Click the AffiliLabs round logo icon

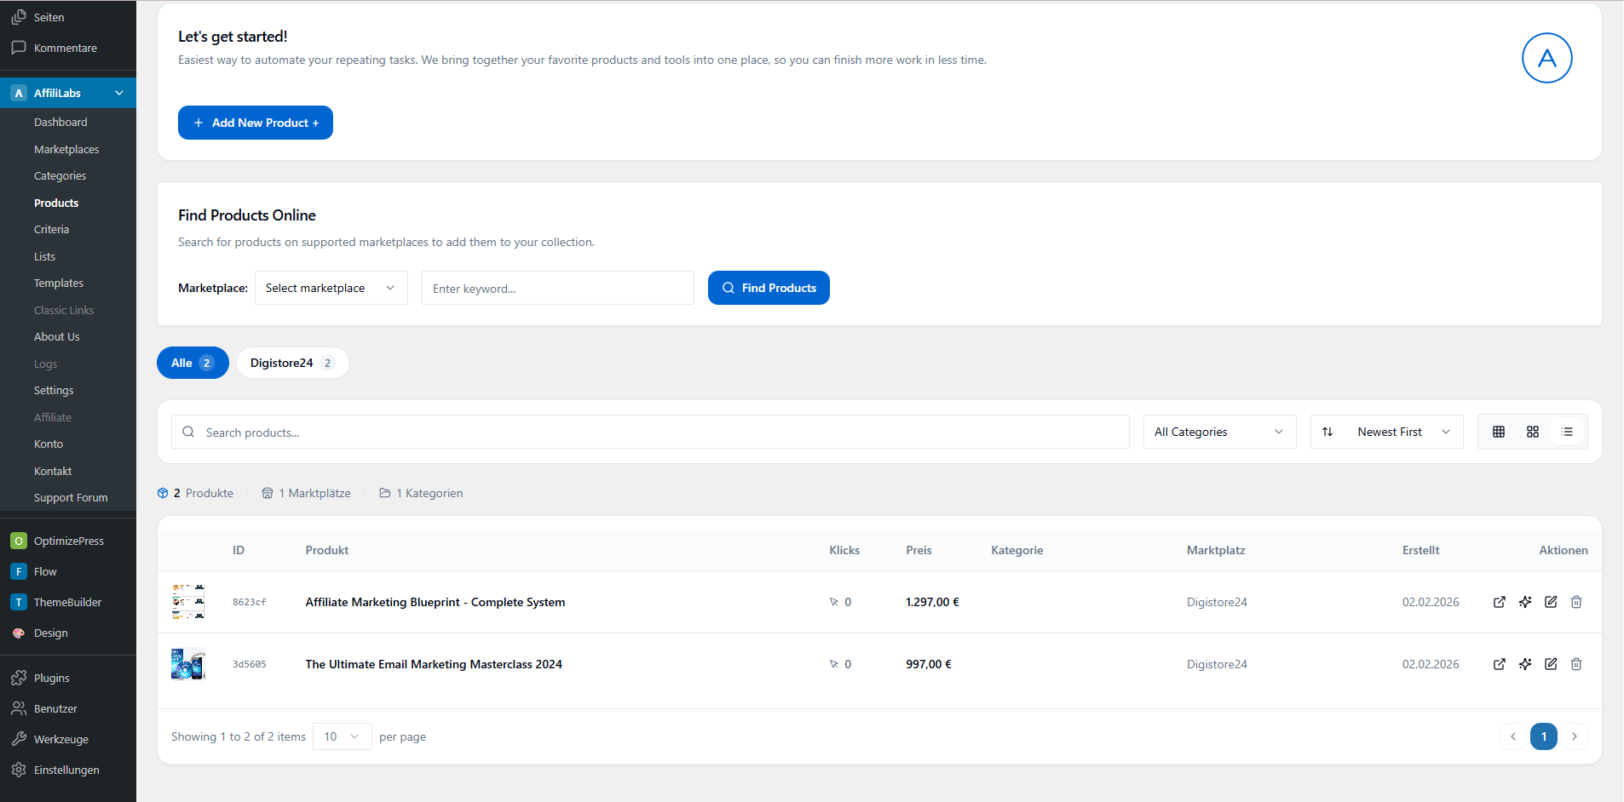point(1546,58)
